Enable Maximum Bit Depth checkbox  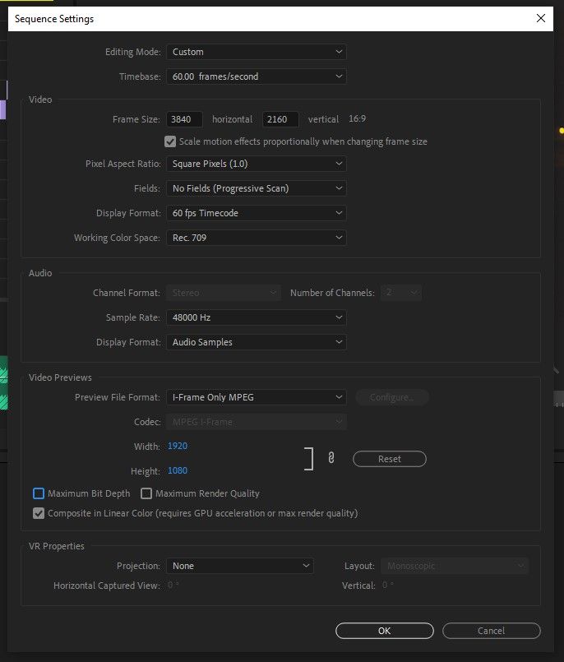(x=39, y=493)
